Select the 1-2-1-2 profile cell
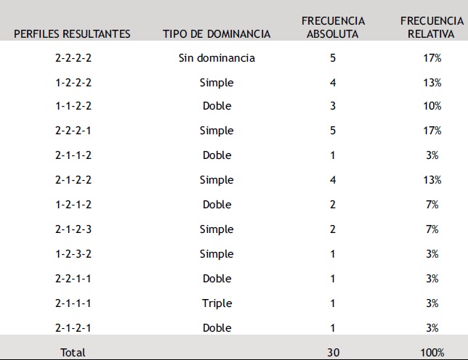Viewport: 468px width, 360px height. click(73, 205)
